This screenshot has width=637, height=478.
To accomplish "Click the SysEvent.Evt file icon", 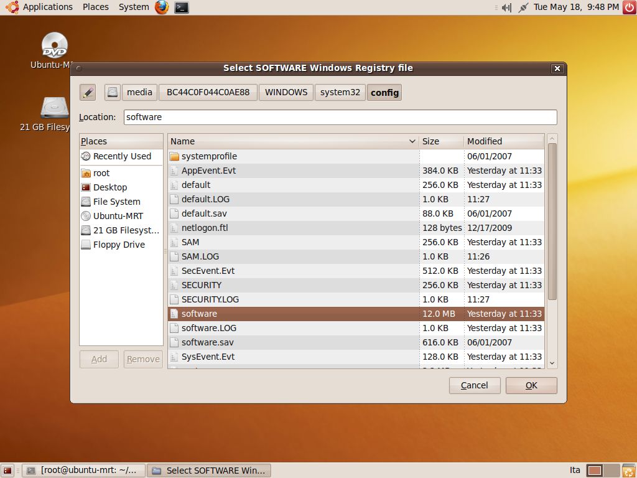I will click(174, 357).
